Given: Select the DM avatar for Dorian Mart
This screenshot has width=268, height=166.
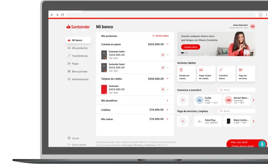Looking at the screenshot, I should point(229,100).
